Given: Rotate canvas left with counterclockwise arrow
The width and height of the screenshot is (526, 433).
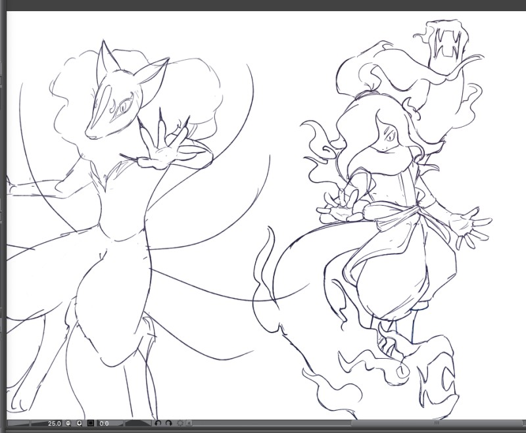Looking at the screenshot, I should click(x=158, y=423).
